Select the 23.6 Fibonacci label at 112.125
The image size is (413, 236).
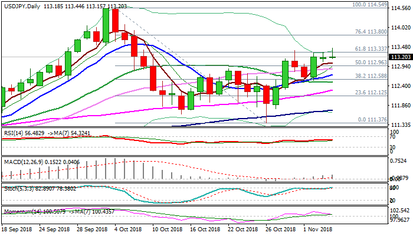[x=370, y=93]
